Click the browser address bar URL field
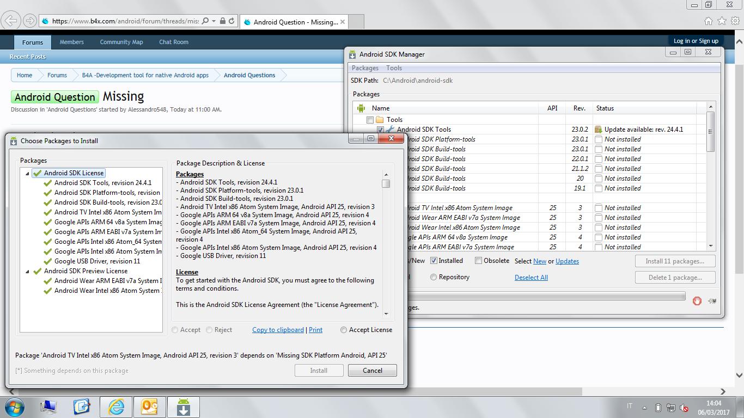Viewport: 744px width, 418px height. (125, 21)
